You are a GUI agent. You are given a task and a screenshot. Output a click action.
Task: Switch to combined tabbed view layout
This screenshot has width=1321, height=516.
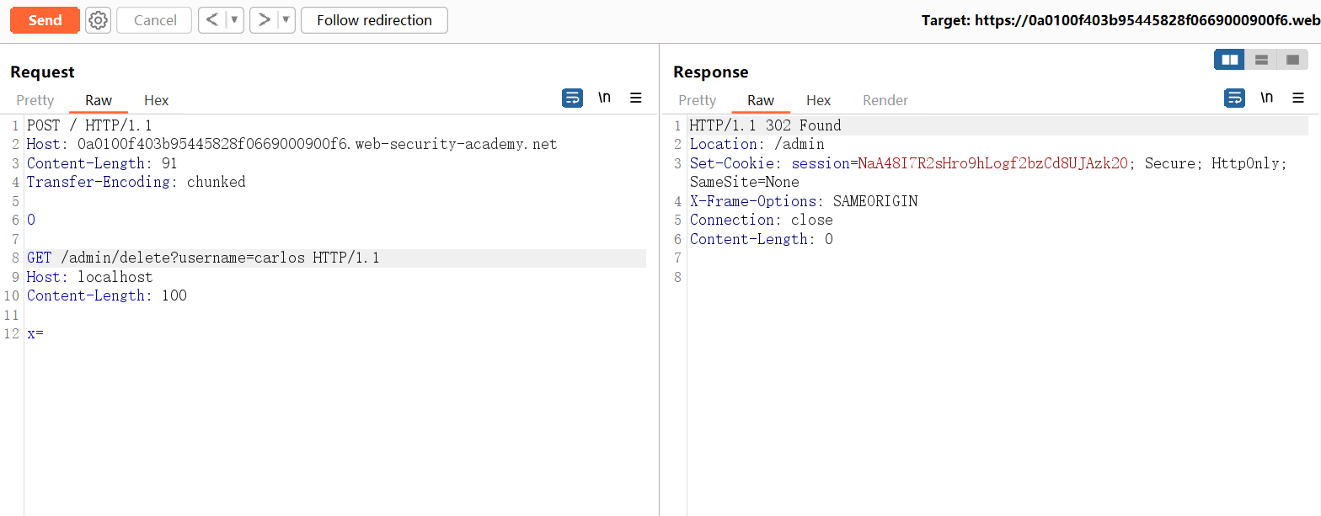click(x=1292, y=60)
